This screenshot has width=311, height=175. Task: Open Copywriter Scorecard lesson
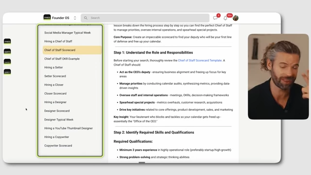58,146
